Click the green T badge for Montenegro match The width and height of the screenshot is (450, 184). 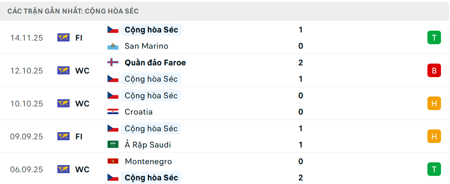(x=434, y=169)
